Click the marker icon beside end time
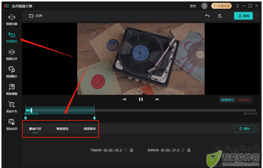The width and height of the screenshot is (263, 168). tap(189, 150)
